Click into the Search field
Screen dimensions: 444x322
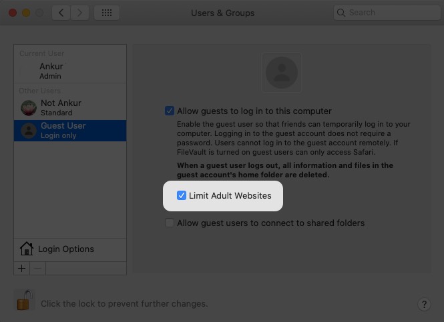click(x=387, y=13)
